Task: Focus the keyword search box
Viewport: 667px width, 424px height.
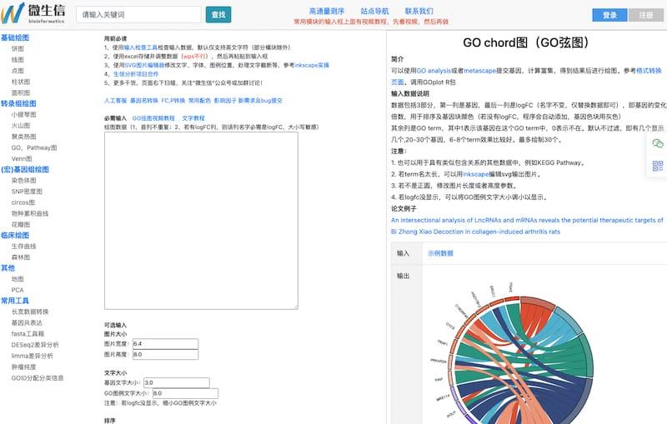Action: [138, 14]
